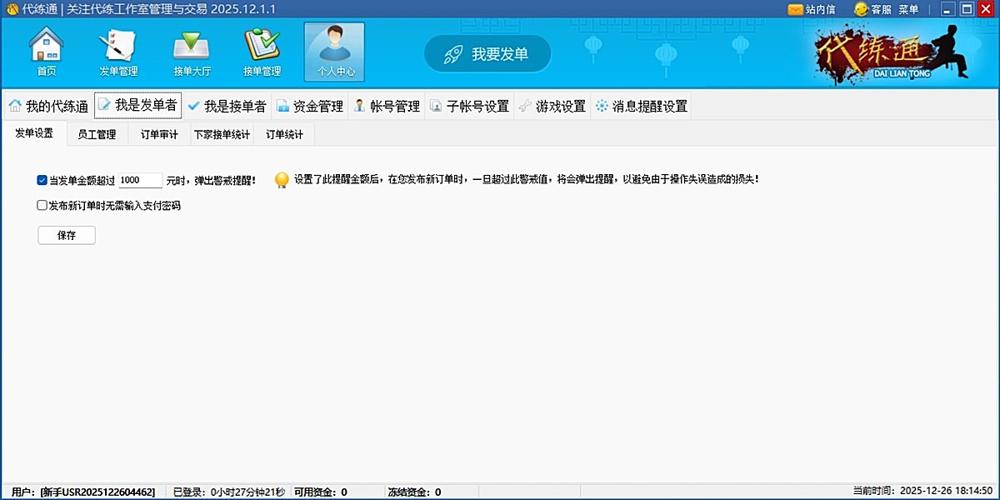Open the 首页 home page
Image resolution: width=1000 pixels, height=500 pixels.
point(46,52)
